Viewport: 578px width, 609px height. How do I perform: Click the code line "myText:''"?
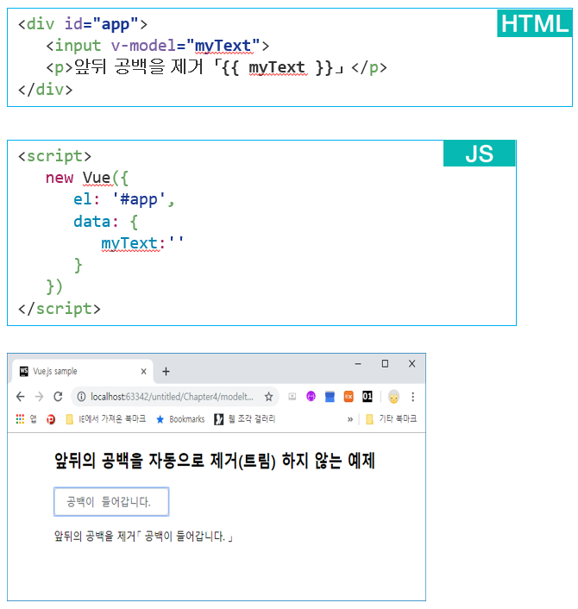142,243
